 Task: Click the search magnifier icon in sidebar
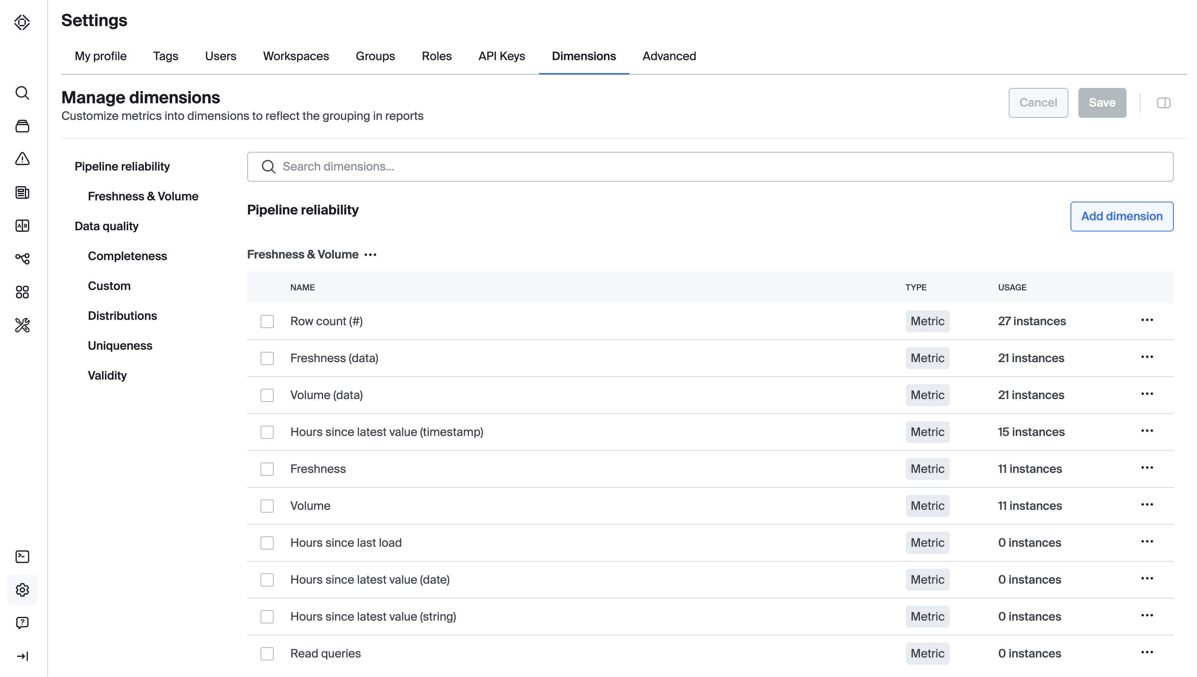pyautogui.click(x=22, y=93)
